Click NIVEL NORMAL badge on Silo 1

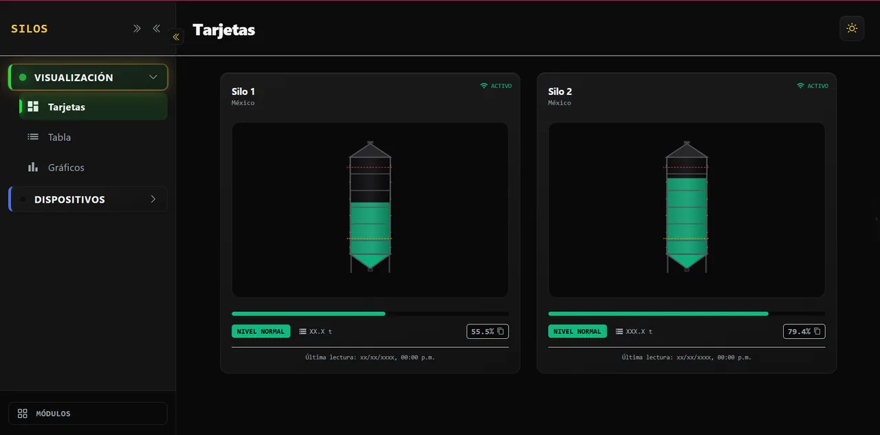[261, 331]
